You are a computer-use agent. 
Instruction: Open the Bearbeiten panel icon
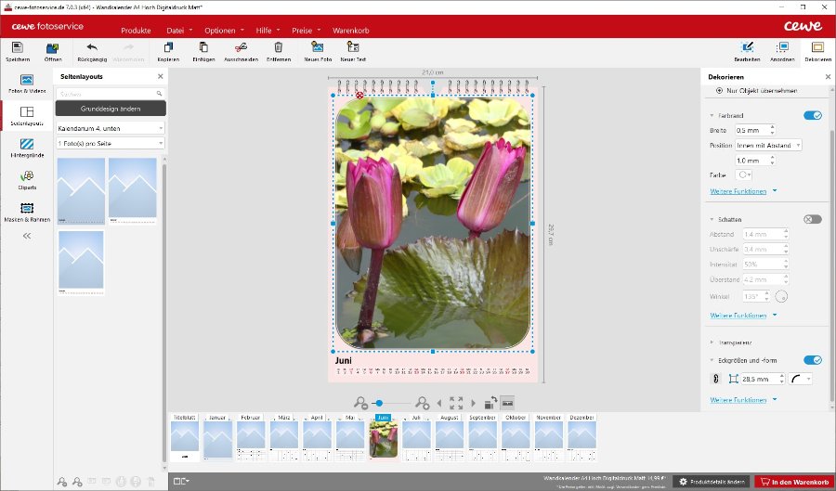tap(747, 46)
